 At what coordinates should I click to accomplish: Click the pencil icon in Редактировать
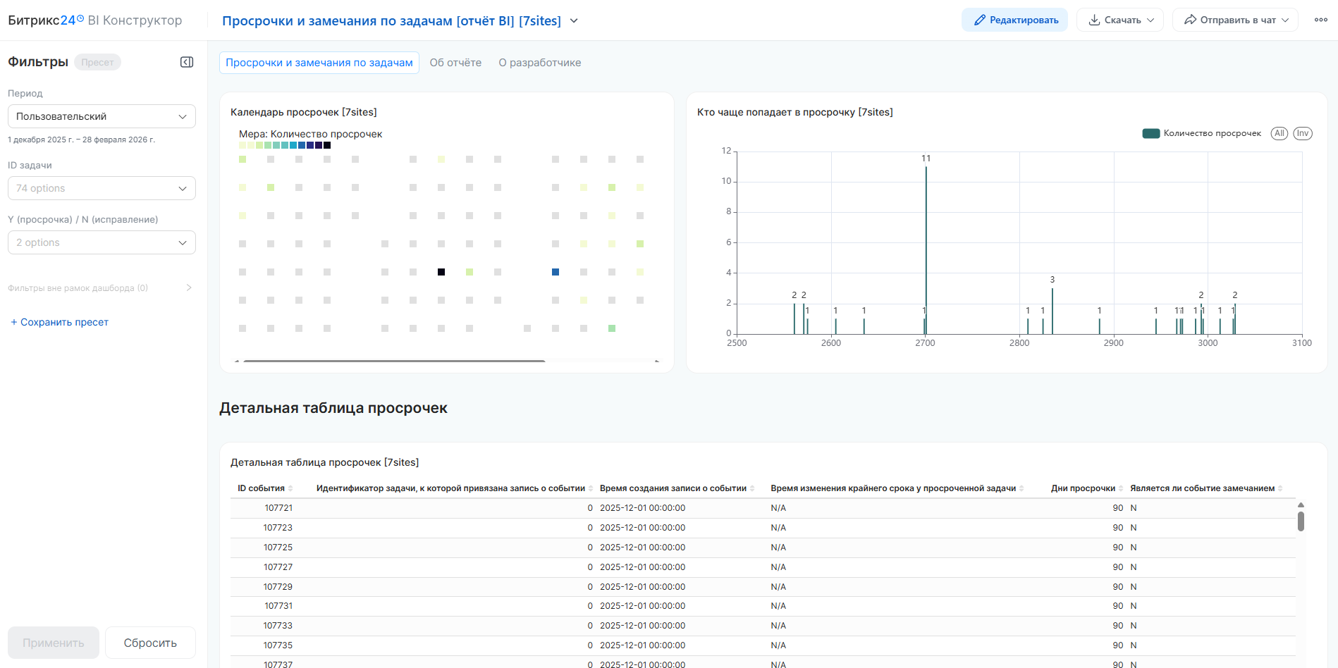[979, 20]
